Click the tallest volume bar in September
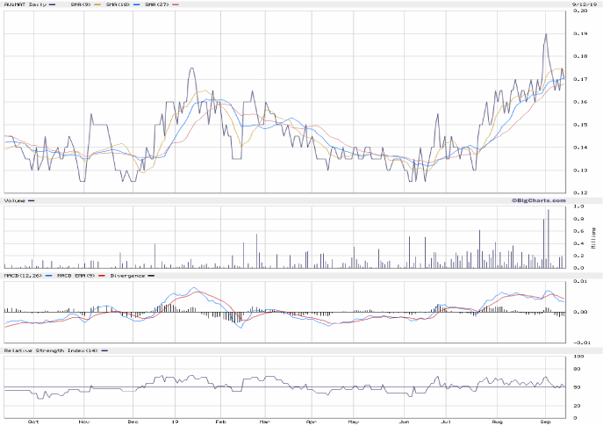Image resolution: width=603 pixels, height=426 pixels. click(x=549, y=239)
